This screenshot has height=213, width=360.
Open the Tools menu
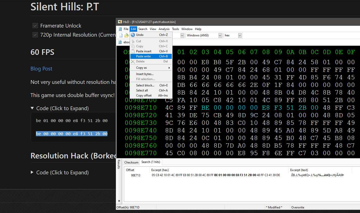click(175, 29)
